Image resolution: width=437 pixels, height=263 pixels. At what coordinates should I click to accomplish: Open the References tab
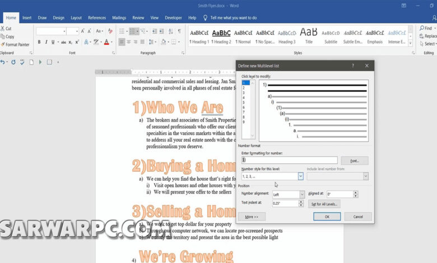click(x=97, y=18)
